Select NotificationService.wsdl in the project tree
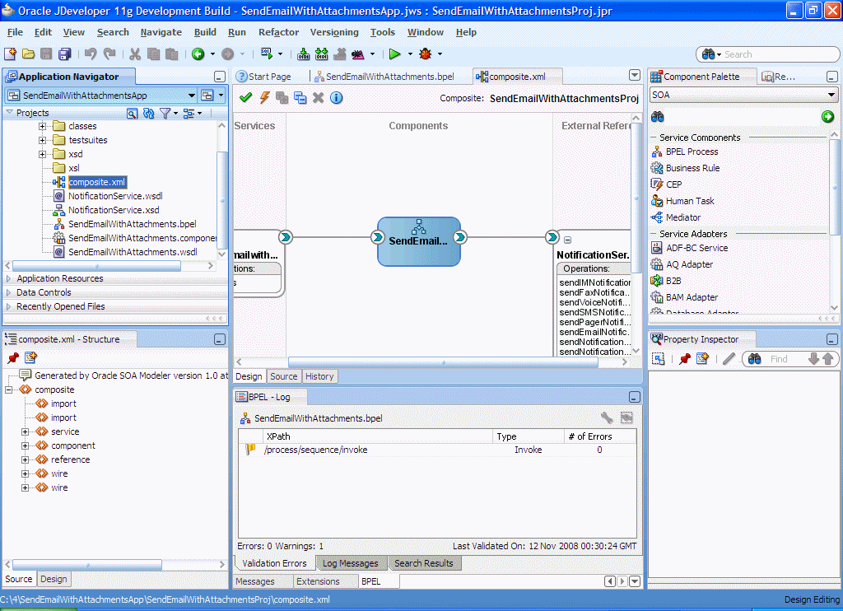Image resolution: width=843 pixels, height=611 pixels. click(x=115, y=196)
